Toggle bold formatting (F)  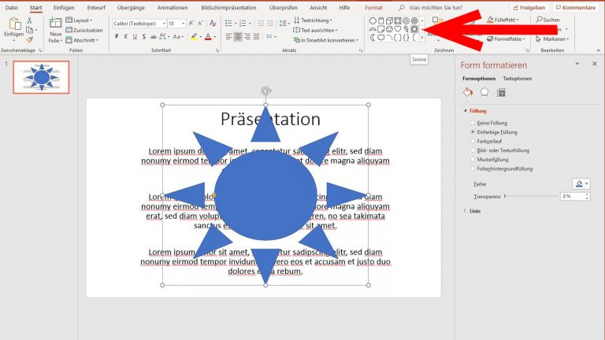pyautogui.click(x=117, y=37)
